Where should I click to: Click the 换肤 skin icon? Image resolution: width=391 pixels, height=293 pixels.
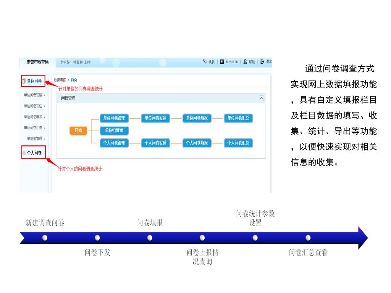205,61
